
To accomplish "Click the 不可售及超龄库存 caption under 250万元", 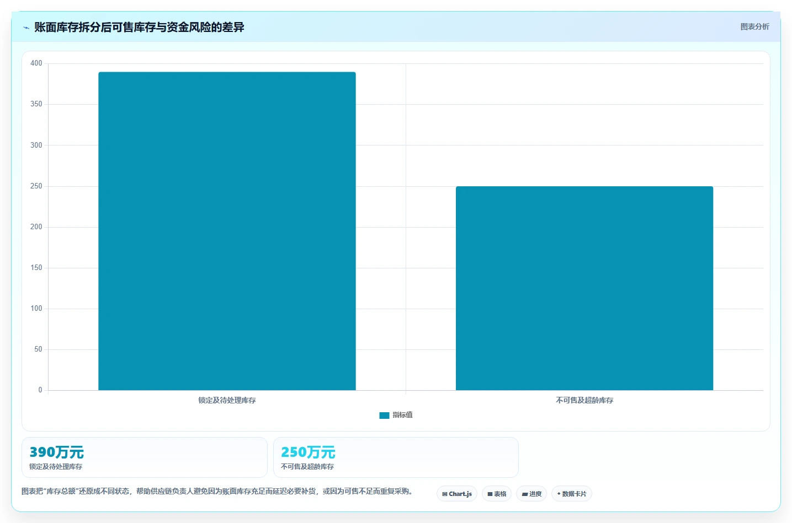I will click(x=307, y=467).
